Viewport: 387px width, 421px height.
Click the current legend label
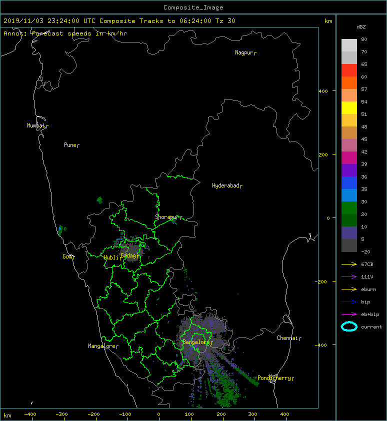[x=371, y=327]
